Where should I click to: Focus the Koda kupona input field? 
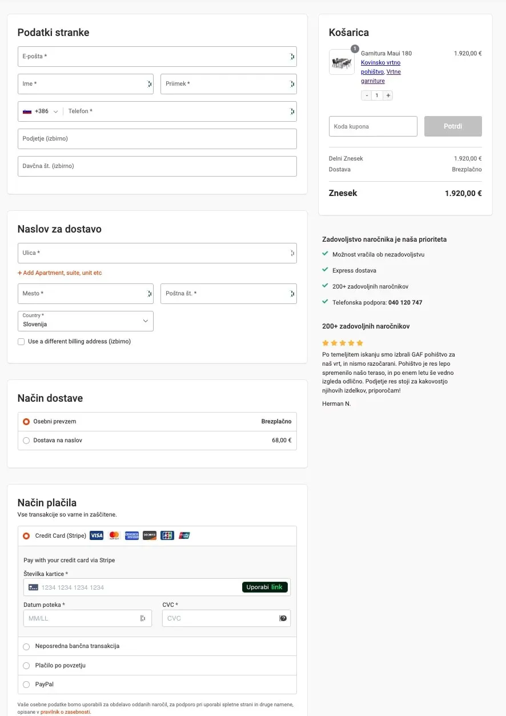373,126
